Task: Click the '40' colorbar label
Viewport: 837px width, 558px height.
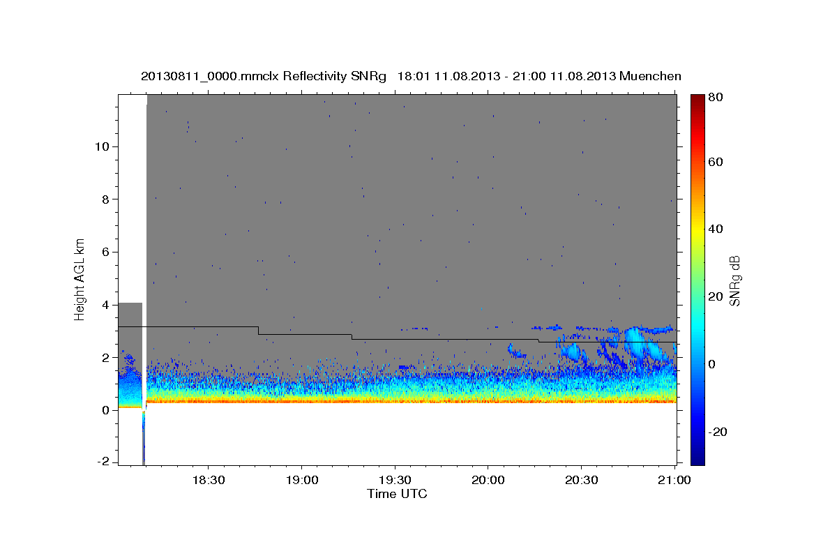Action: point(716,229)
